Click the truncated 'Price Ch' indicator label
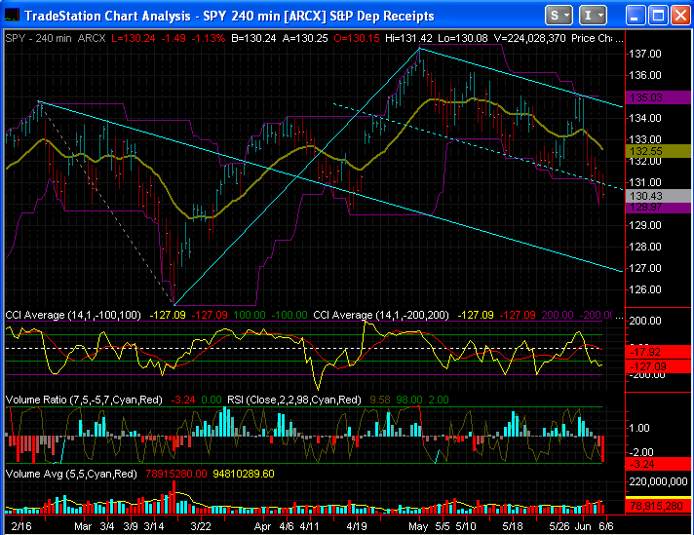The height and width of the screenshot is (535, 694). (x=593, y=39)
